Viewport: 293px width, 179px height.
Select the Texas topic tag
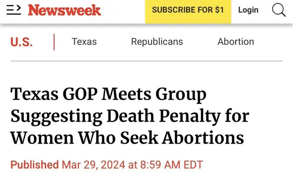(x=84, y=42)
